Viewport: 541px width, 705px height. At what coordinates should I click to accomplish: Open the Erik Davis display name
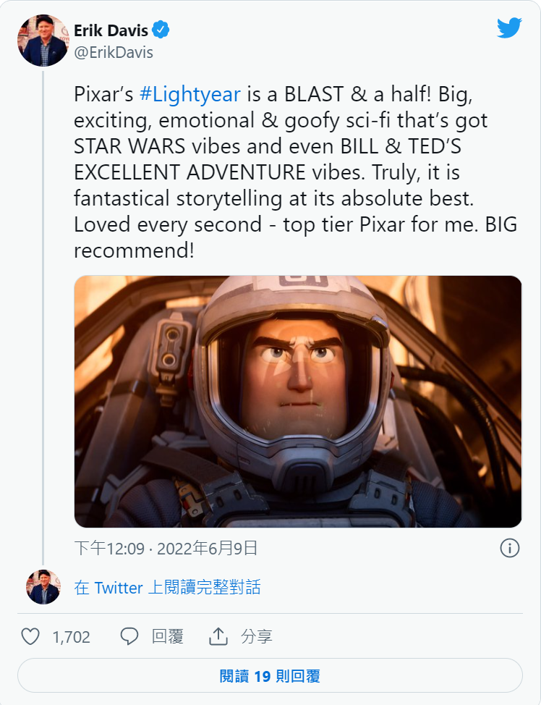(x=111, y=30)
